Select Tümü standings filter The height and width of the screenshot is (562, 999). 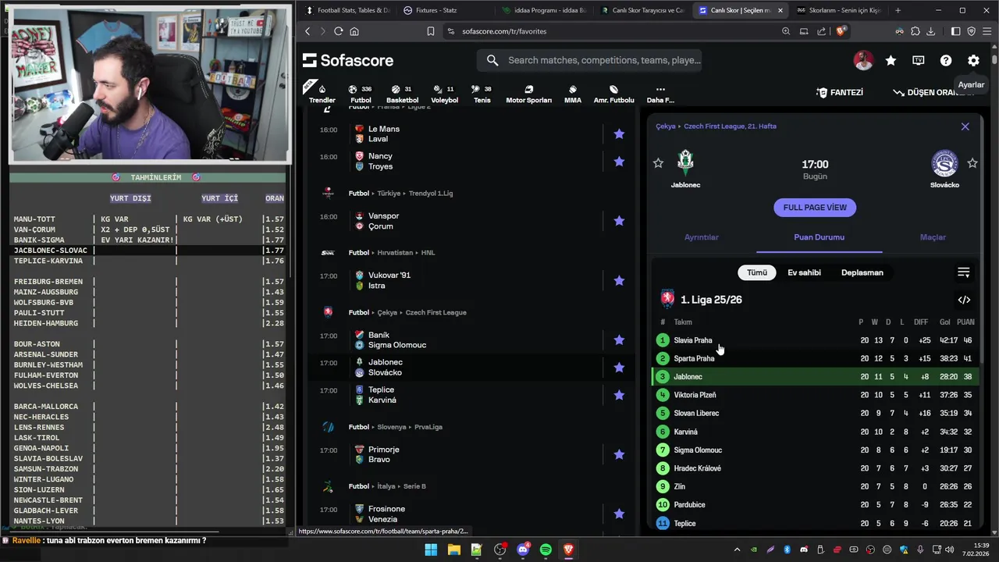pos(757,272)
